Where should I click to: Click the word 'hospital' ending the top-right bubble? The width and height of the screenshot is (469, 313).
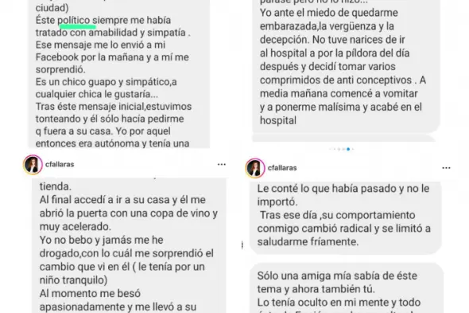278,120
